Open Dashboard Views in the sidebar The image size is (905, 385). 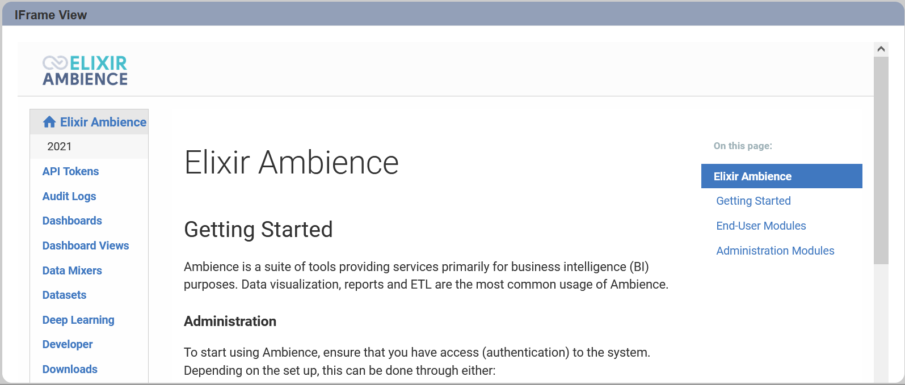[86, 246]
